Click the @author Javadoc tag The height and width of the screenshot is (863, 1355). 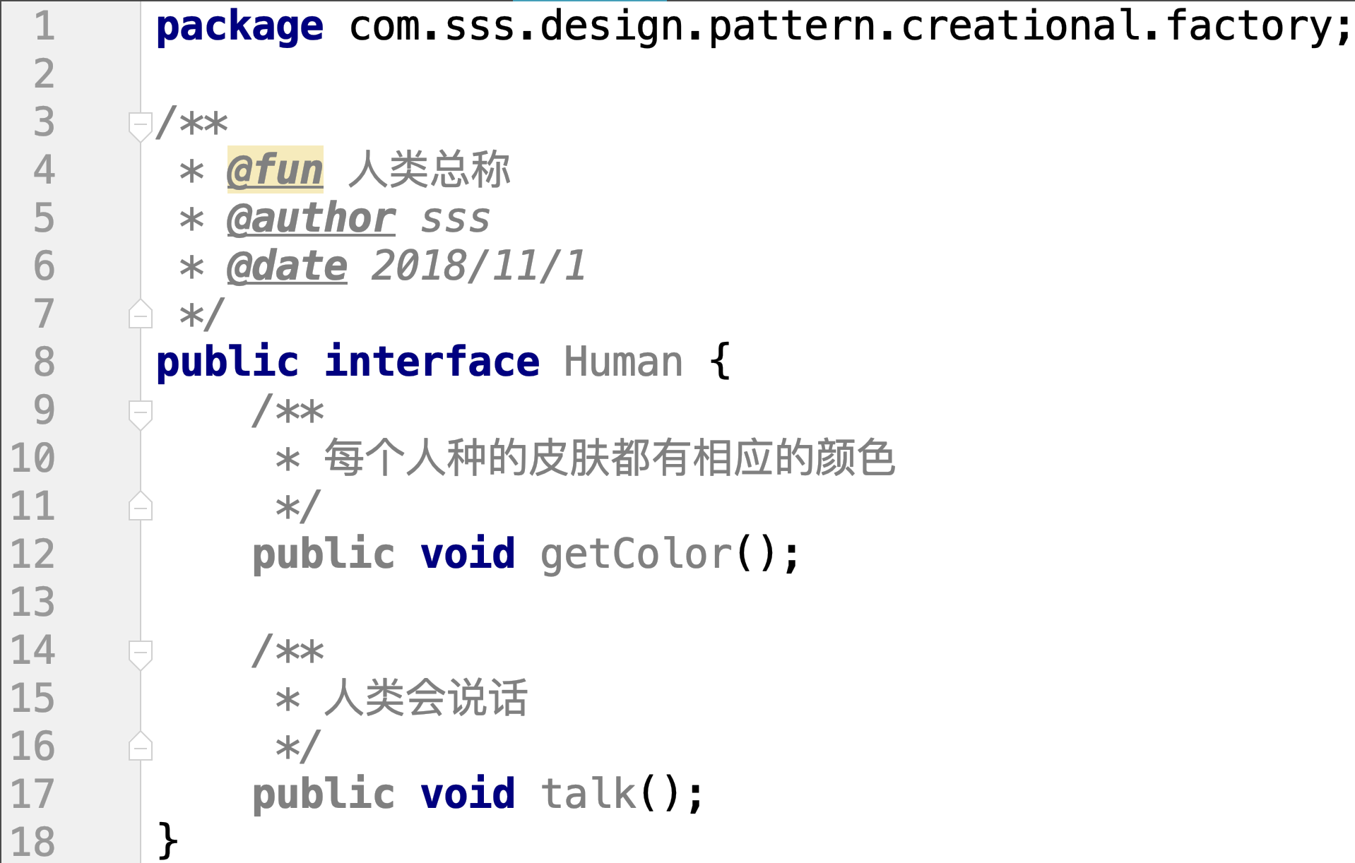click(311, 218)
